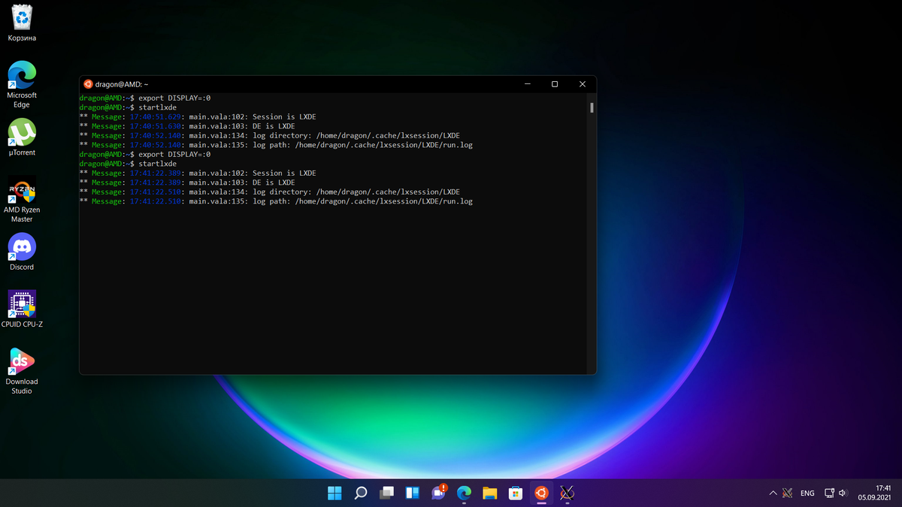The height and width of the screenshot is (507, 902).
Task: Click the timestamp 17:41:22.510 log path line
Action: coord(276,201)
